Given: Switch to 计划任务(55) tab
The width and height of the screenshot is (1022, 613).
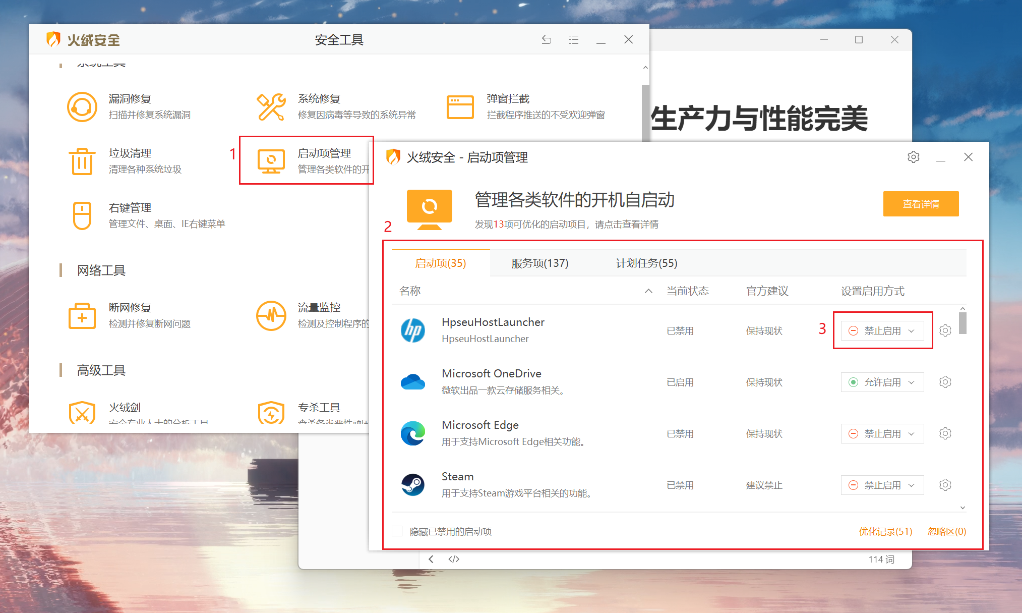Looking at the screenshot, I should 647,263.
